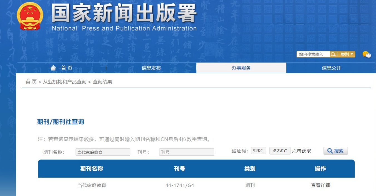Click the 搜索 search button
This screenshot has width=376, height=196.
point(336,151)
